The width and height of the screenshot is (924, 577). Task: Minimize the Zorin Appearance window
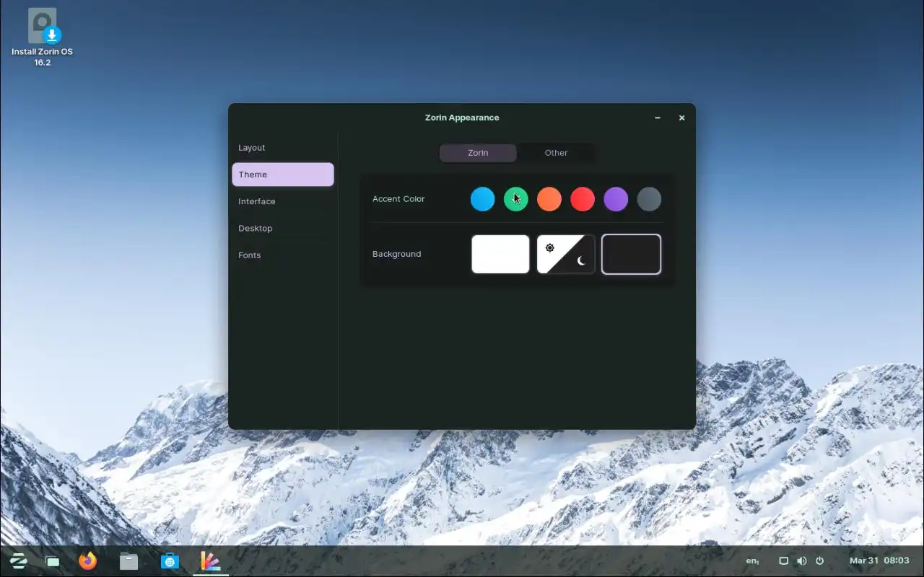tap(658, 118)
